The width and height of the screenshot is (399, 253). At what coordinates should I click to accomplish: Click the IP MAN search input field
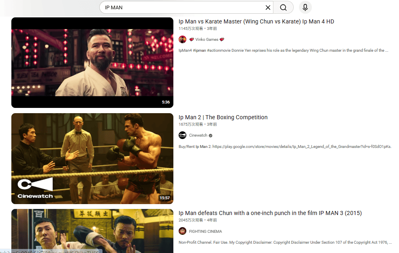pyautogui.click(x=182, y=8)
